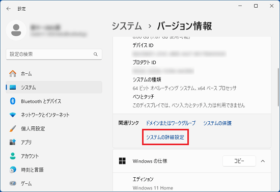Collapse the Windows の仕様 section chevron
Screen dimensions: 280x192
pyautogui.click(x=263, y=161)
